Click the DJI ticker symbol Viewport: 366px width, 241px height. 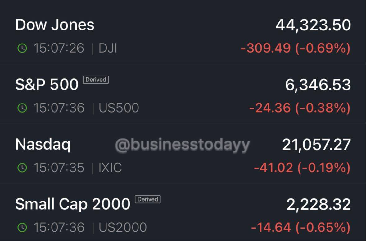tap(108, 49)
